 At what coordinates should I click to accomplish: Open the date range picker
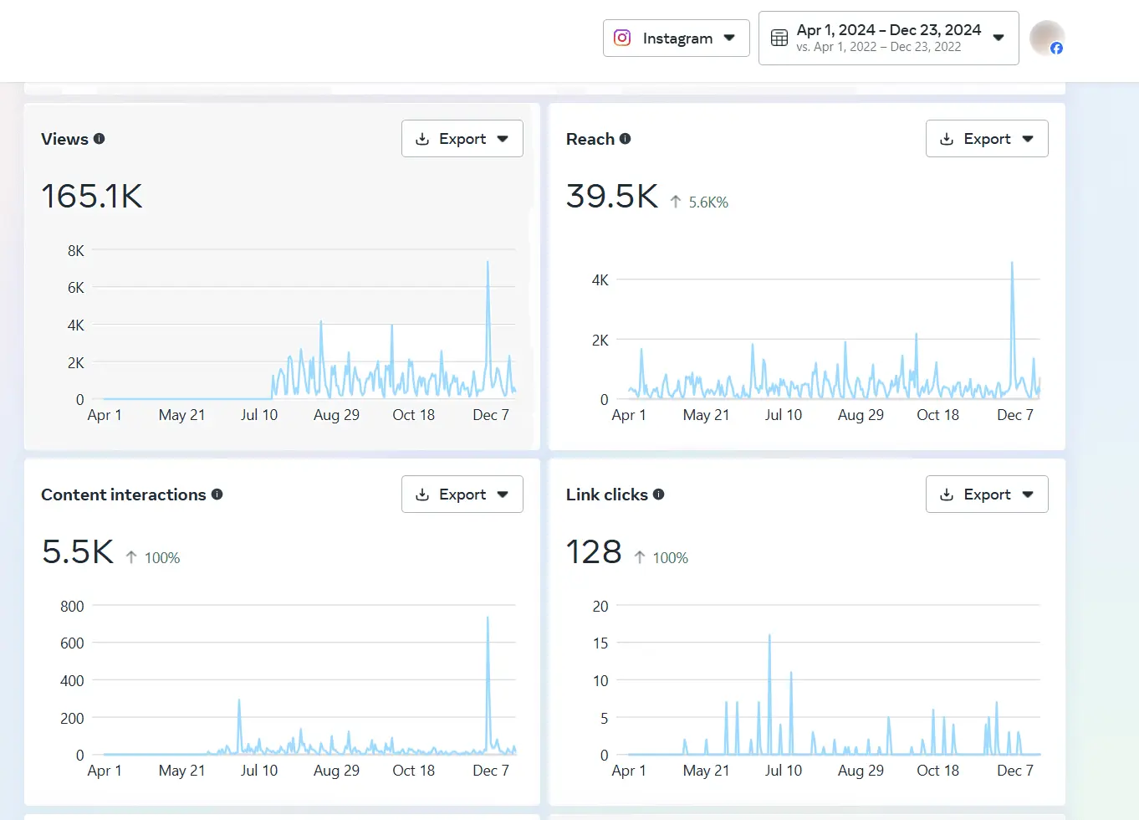[888, 38]
